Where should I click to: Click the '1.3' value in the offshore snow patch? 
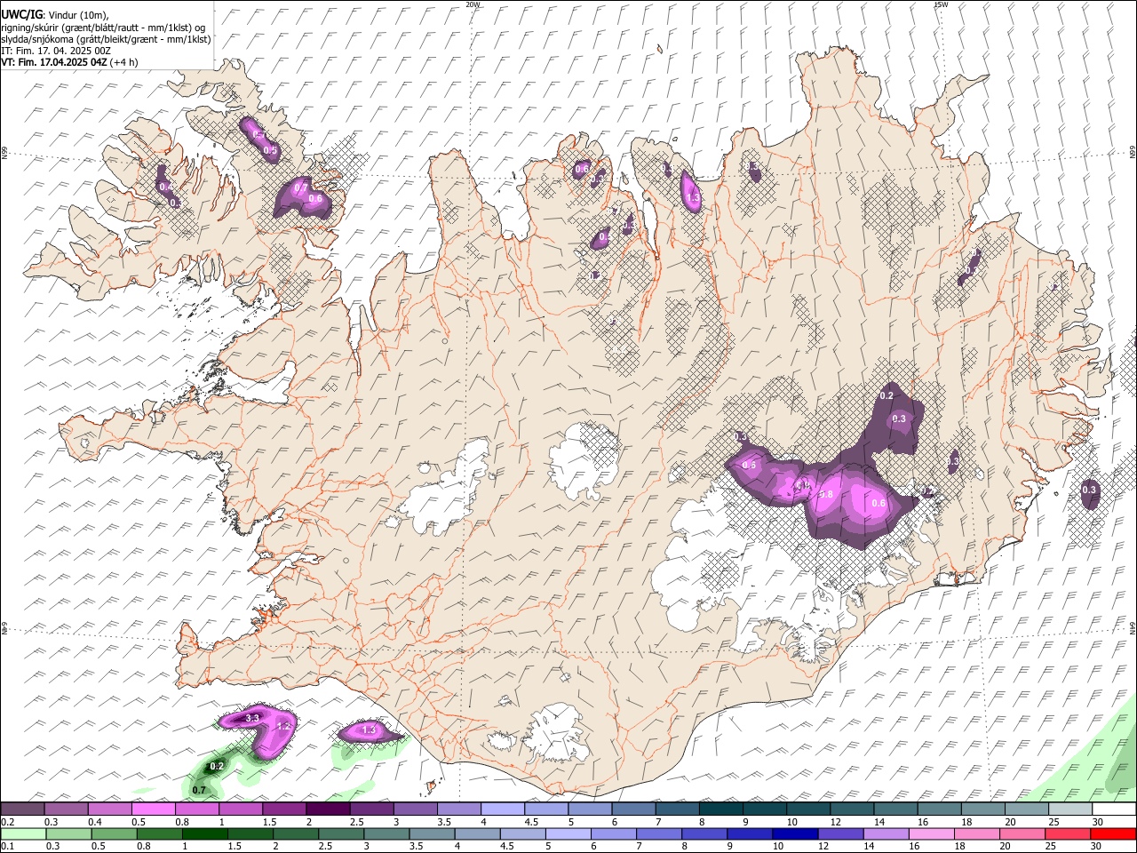[370, 729]
